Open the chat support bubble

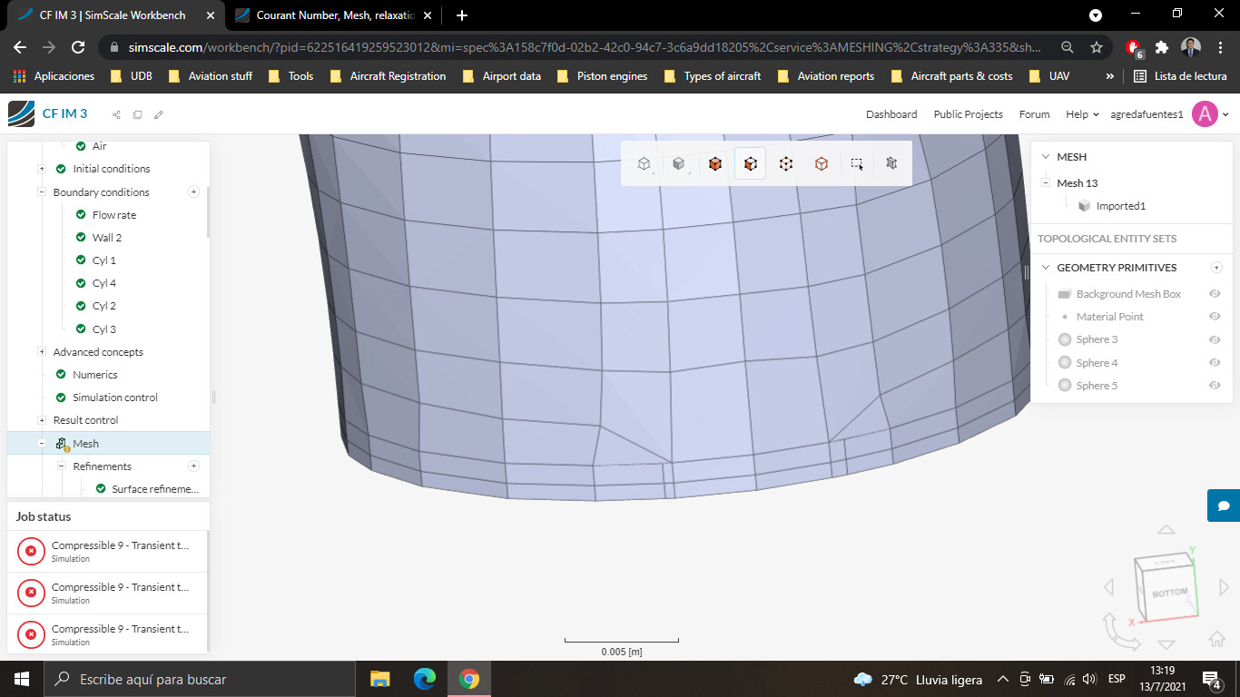tap(1223, 506)
